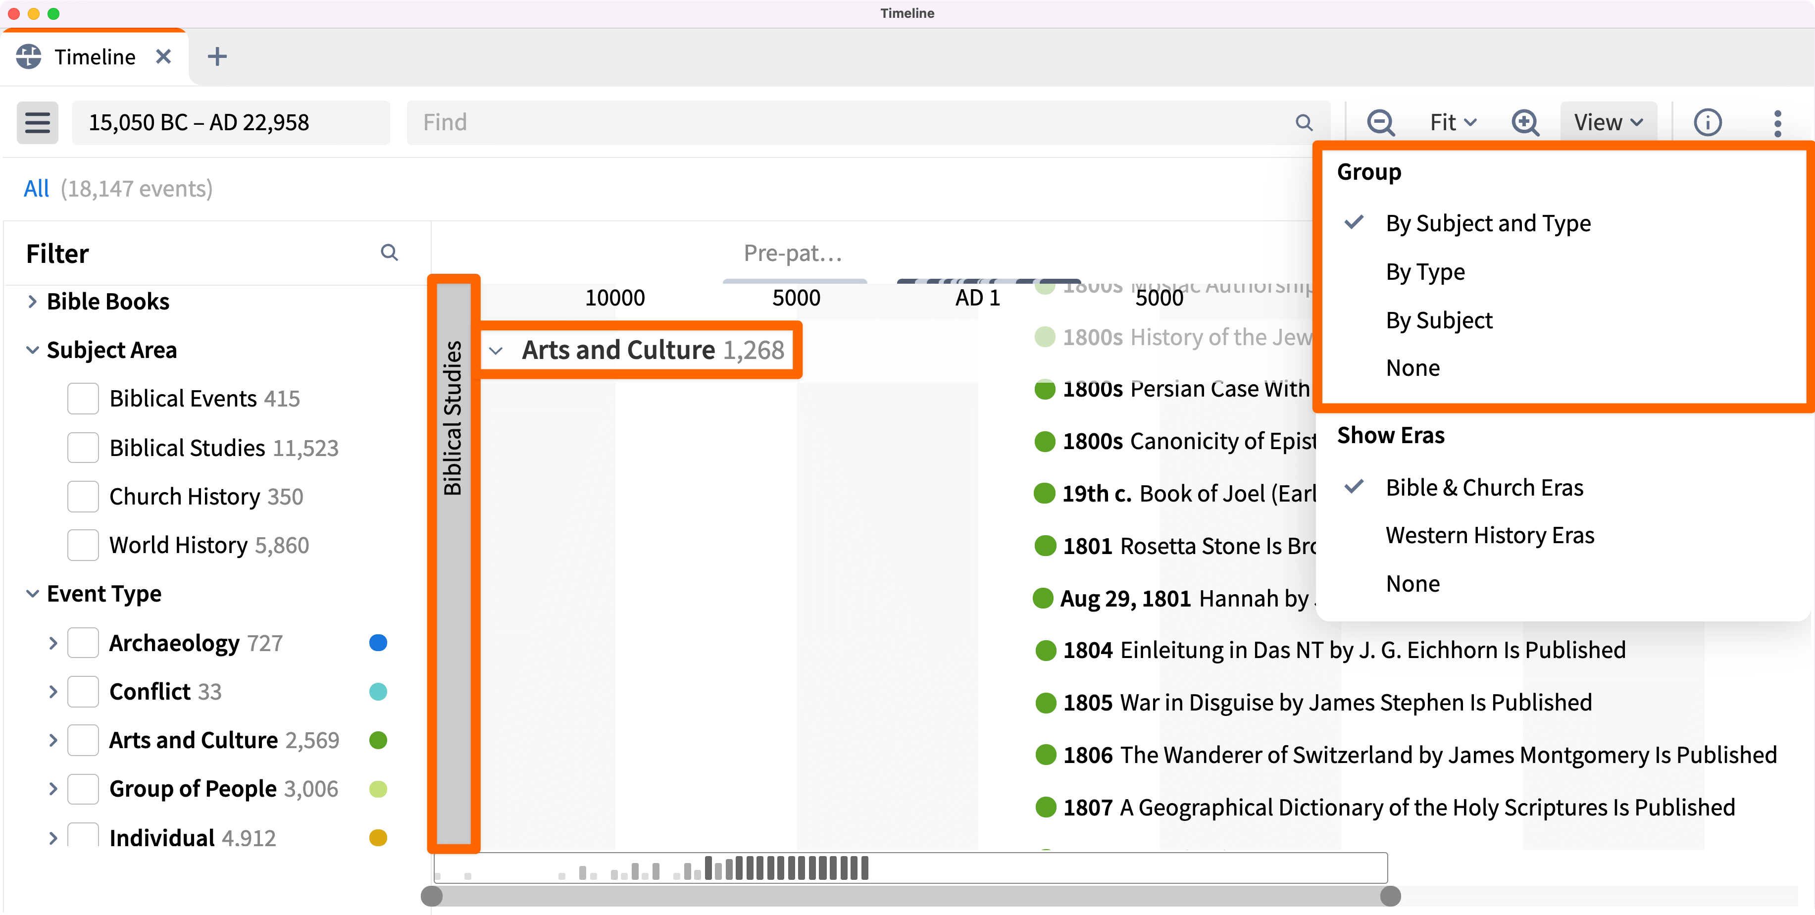Open the three-dot panel menu

1777,123
